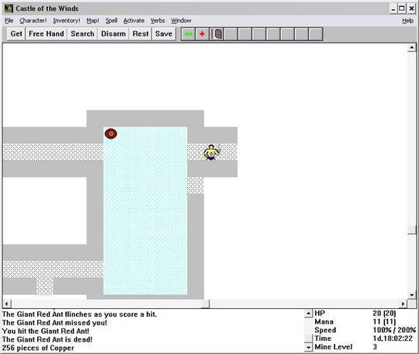
Task: Click the Speed value 100% / 200%
Action: (394, 330)
